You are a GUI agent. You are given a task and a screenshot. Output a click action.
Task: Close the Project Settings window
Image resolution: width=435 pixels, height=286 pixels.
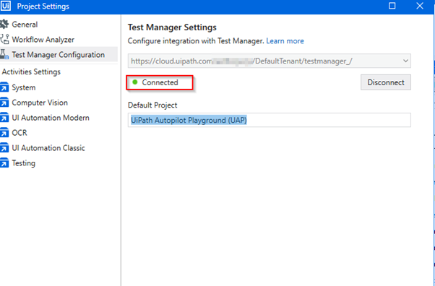coord(420,6)
